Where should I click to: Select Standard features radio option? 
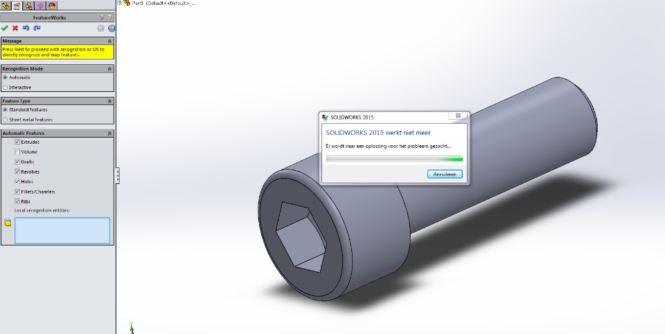tap(5, 110)
